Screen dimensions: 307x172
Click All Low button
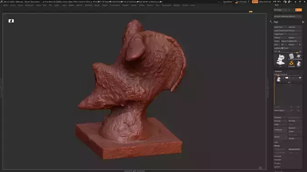point(280,121)
